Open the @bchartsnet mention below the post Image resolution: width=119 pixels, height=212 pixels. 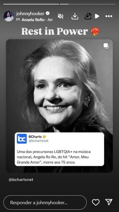click(21, 180)
